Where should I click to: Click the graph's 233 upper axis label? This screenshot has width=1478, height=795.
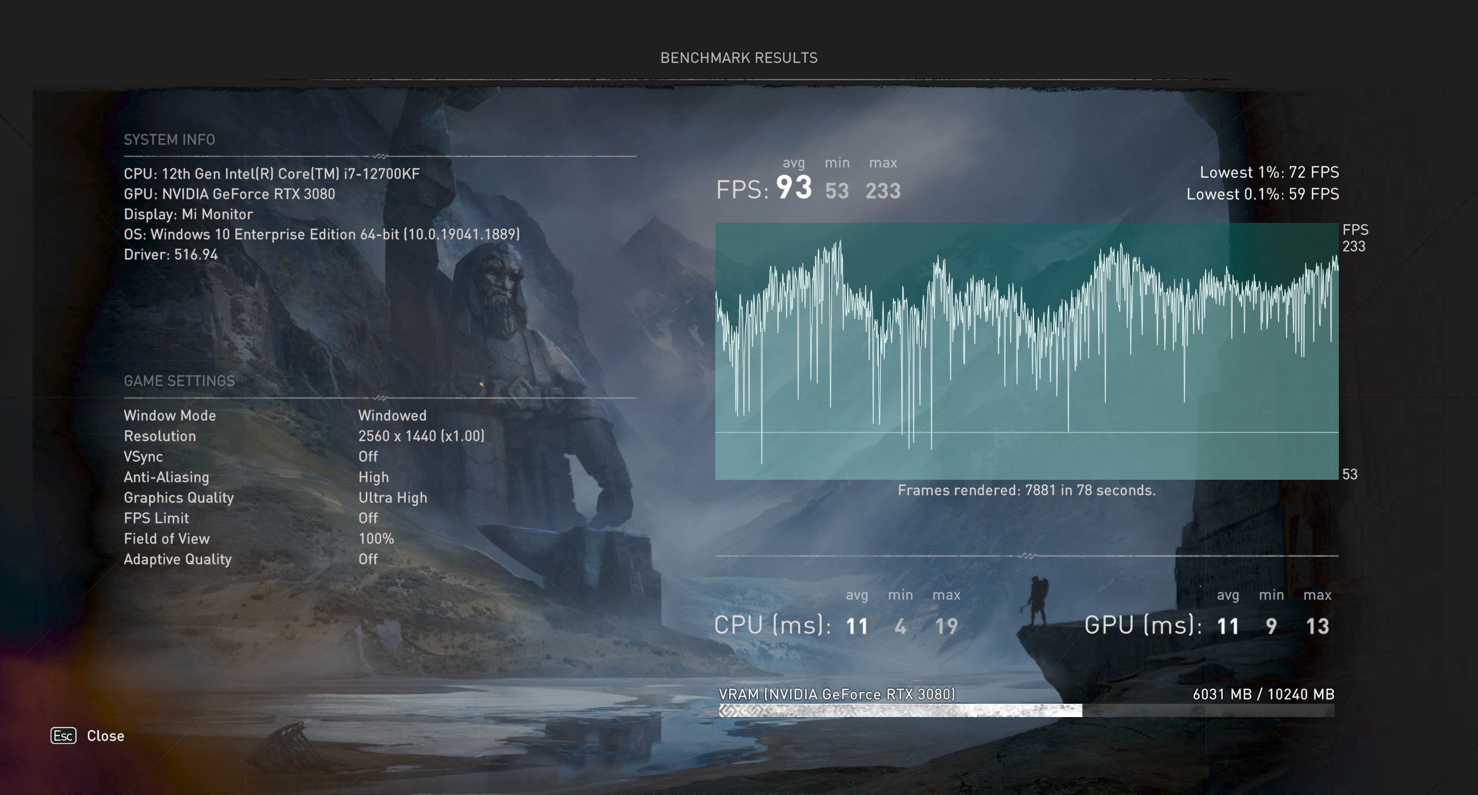click(1354, 247)
